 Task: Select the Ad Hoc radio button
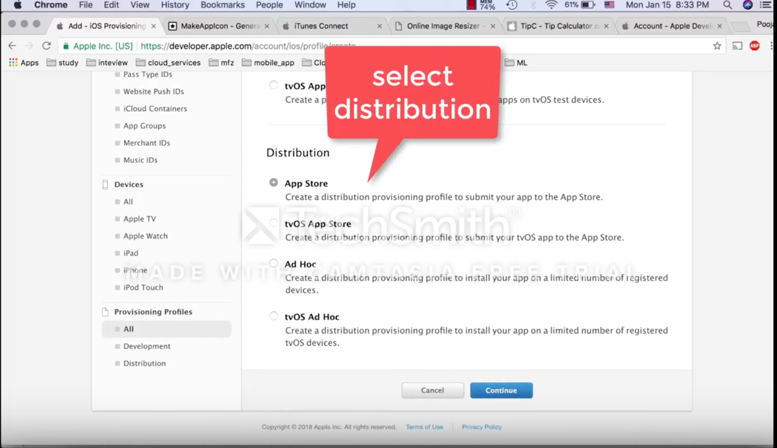point(274,263)
